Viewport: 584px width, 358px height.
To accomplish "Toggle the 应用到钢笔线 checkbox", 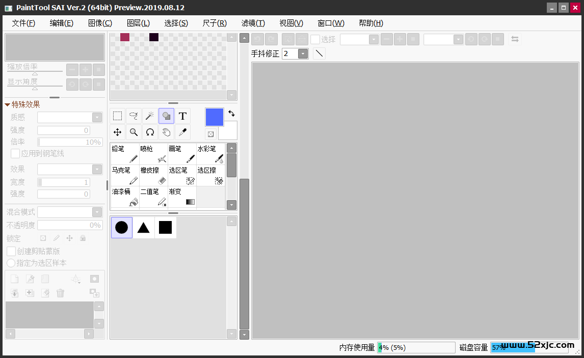I will (15, 153).
